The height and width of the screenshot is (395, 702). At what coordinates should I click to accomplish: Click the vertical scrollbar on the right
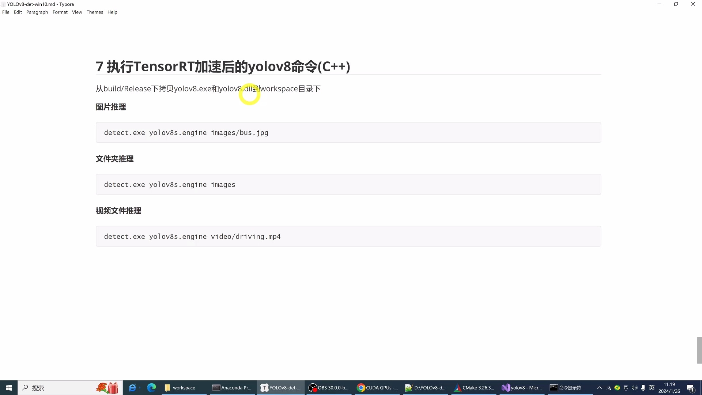point(698,350)
